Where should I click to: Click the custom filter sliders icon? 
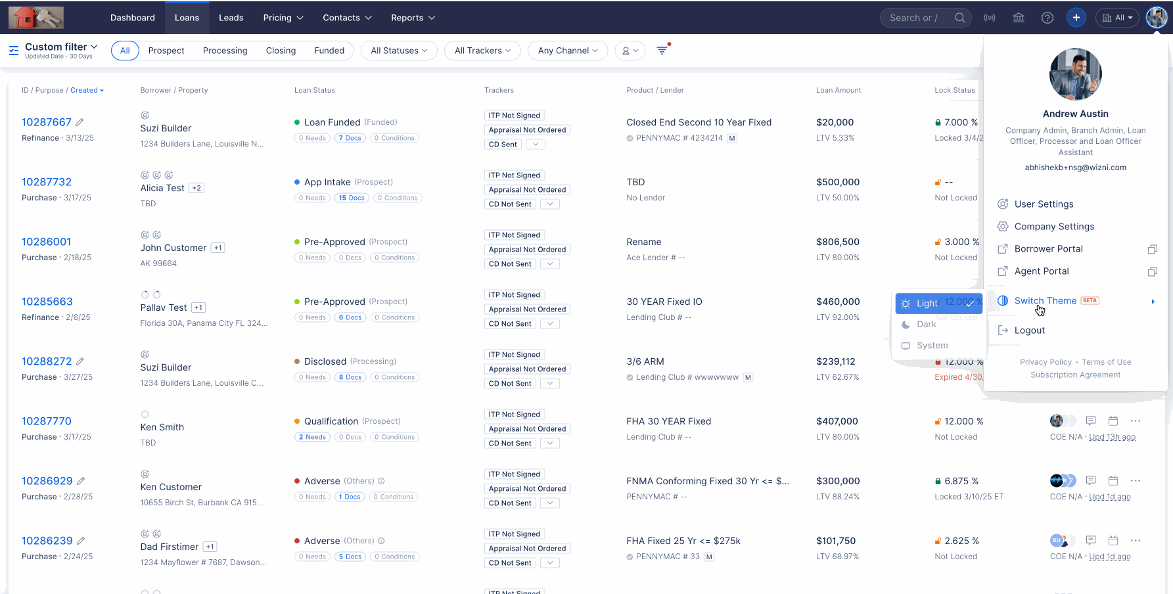(x=14, y=51)
